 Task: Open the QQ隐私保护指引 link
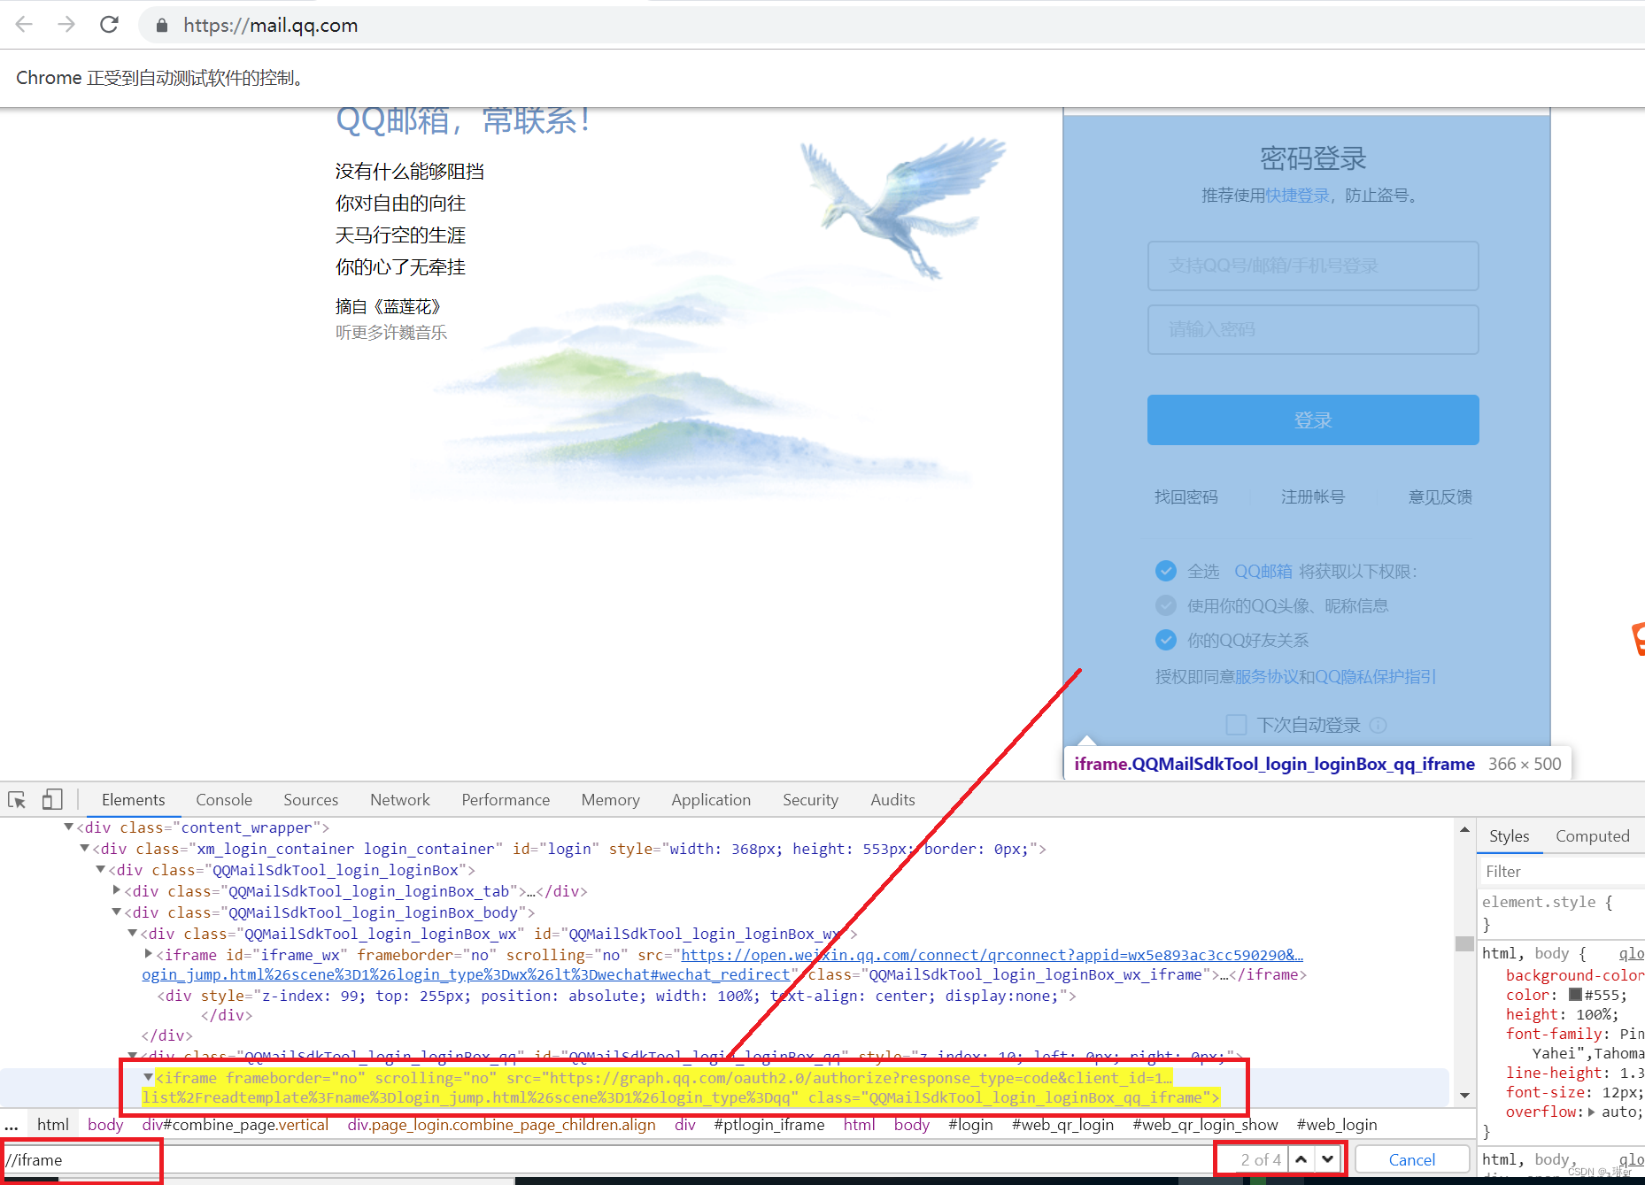[x=1376, y=677]
